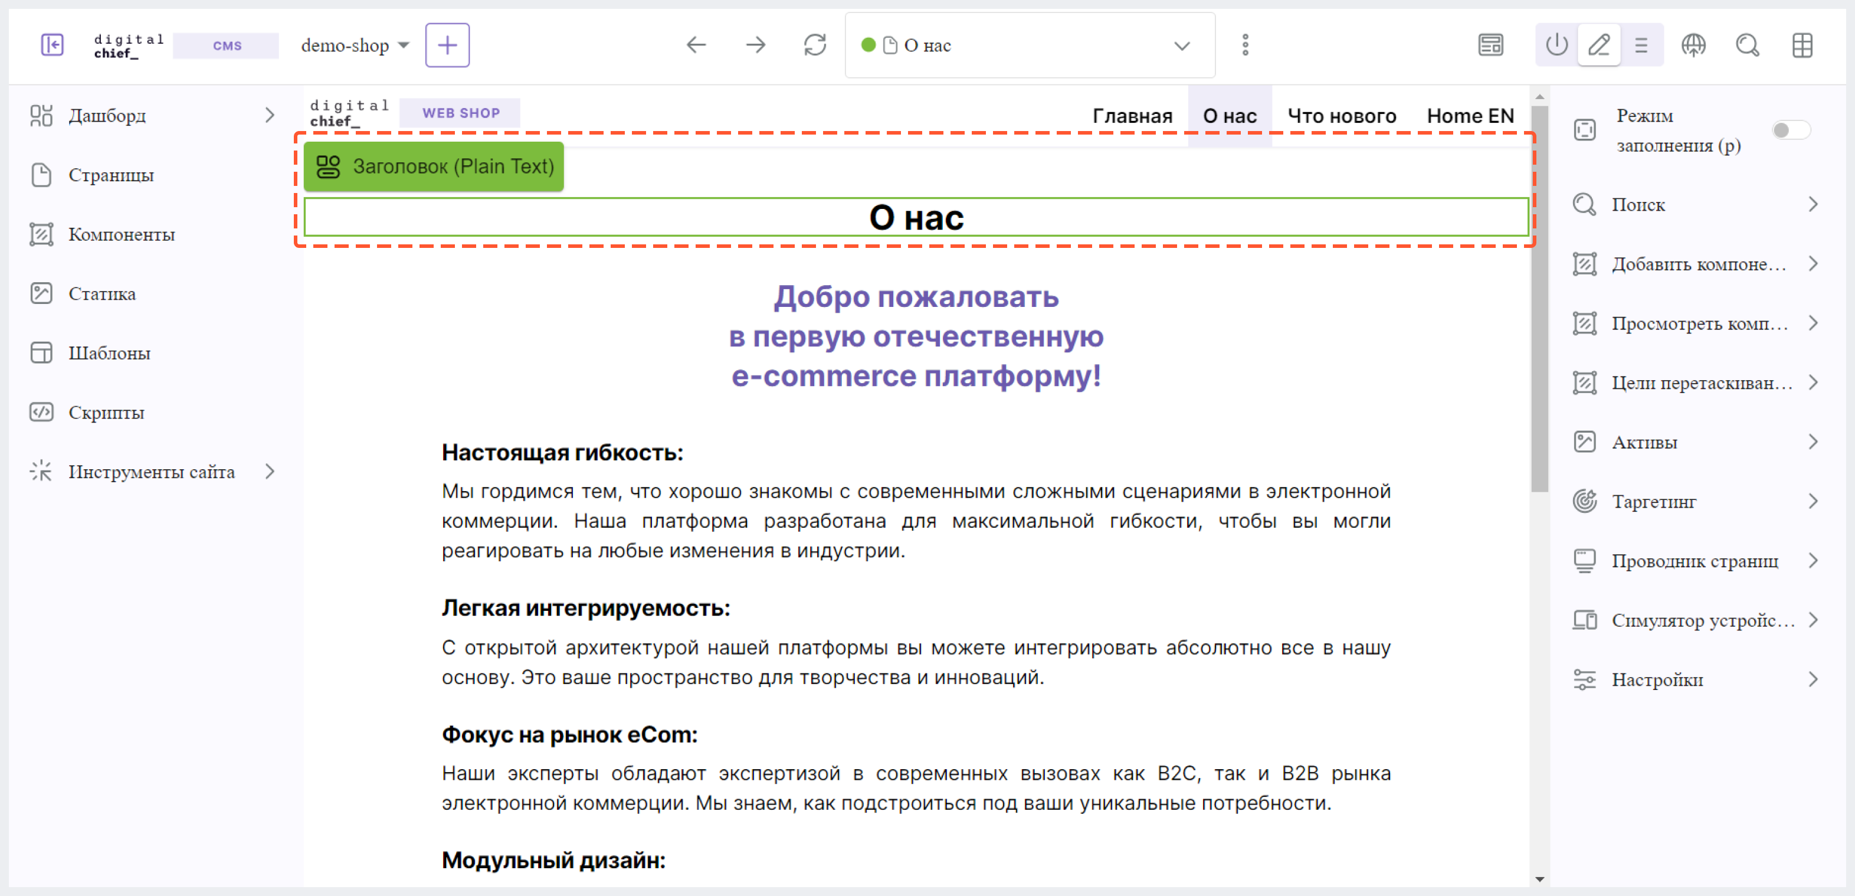Switch to list structure mode icon

coord(1641,45)
